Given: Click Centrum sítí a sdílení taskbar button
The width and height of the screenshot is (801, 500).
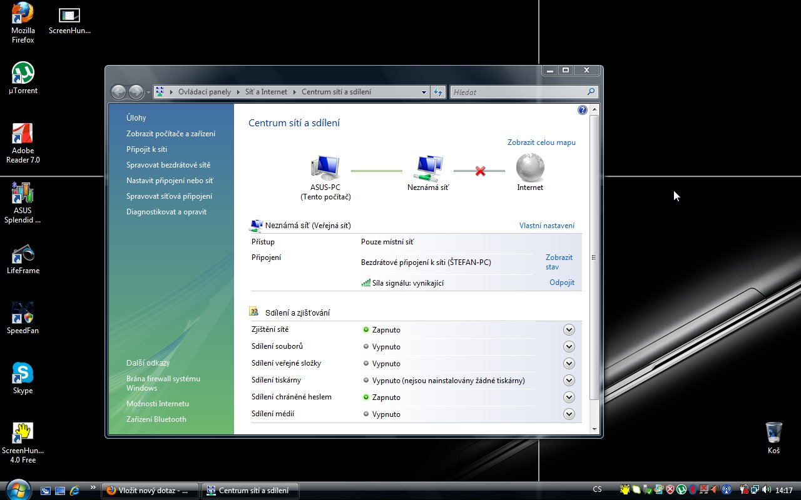Looking at the screenshot, I should (250, 491).
